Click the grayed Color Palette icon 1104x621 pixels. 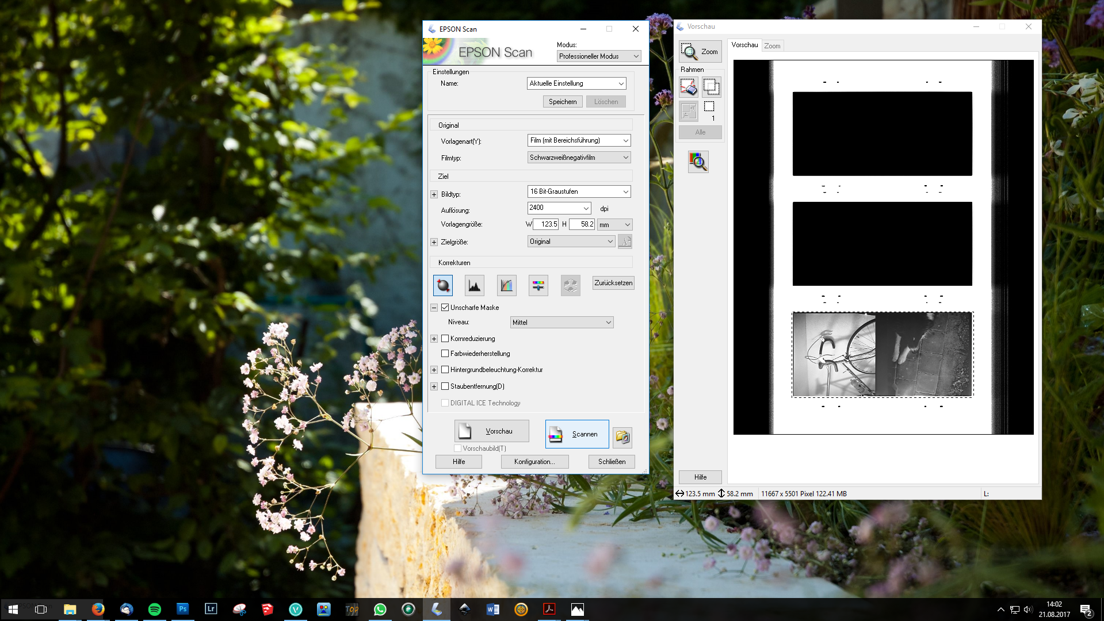click(x=571, y=285)
